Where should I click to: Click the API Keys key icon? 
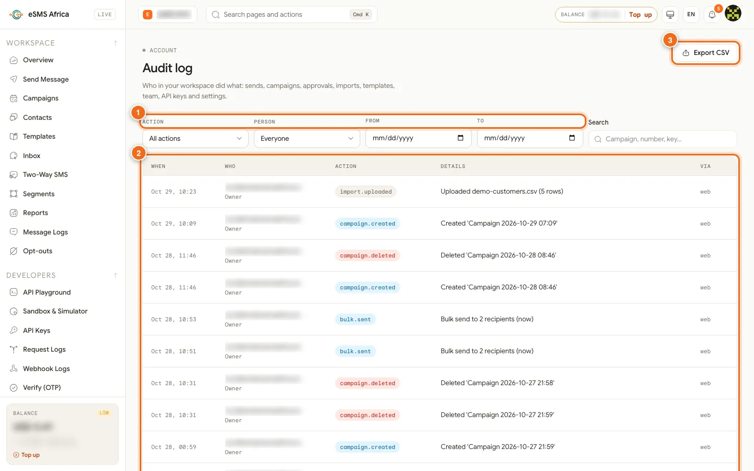[14, 331]
